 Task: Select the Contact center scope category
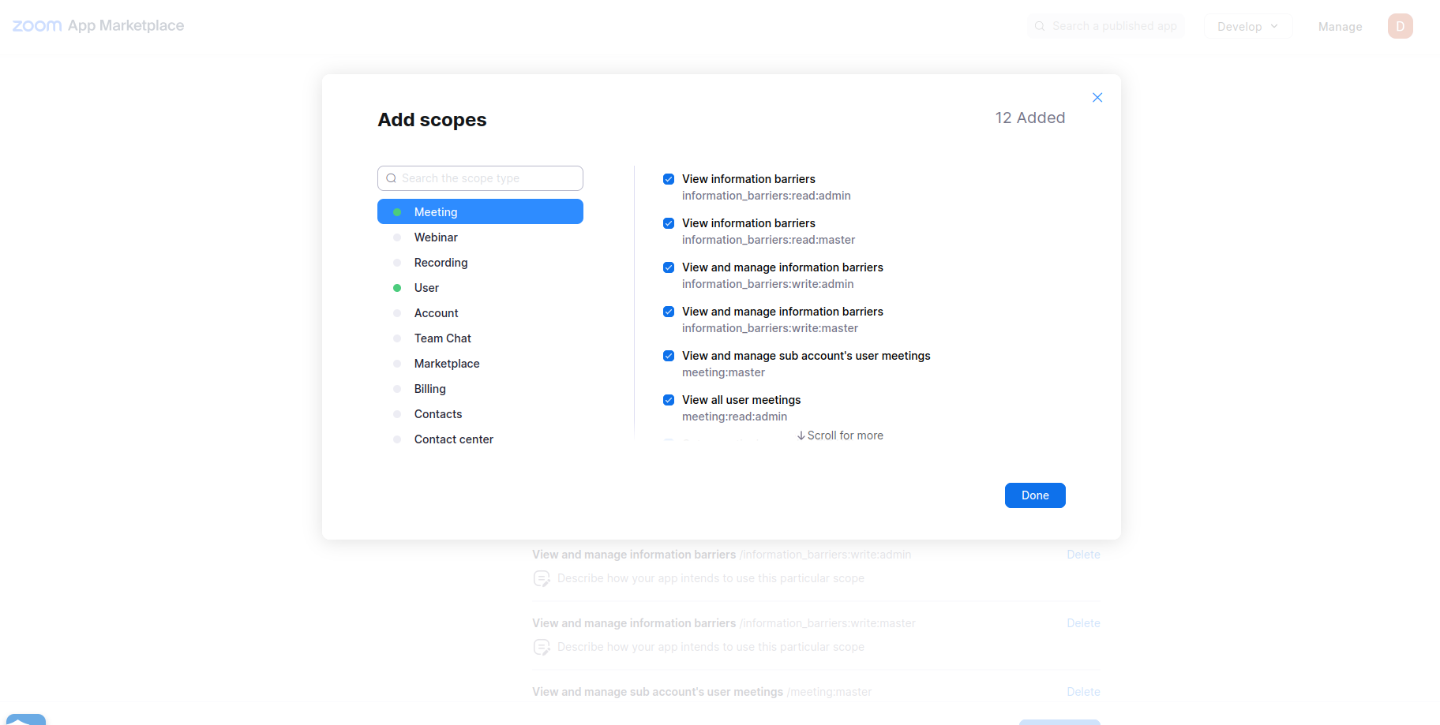453,439
